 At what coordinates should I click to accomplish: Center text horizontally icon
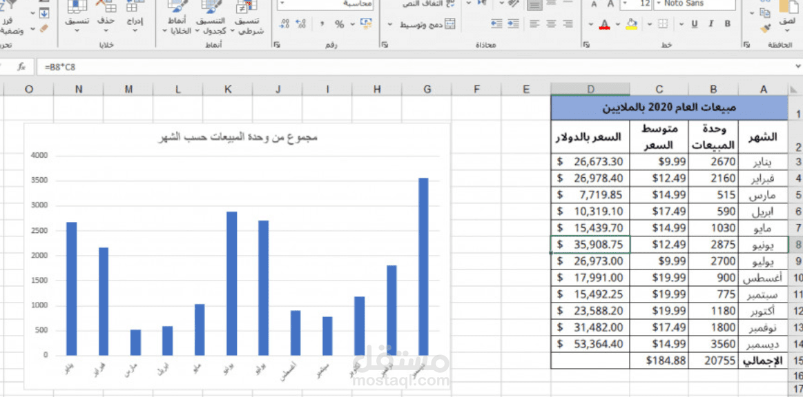coord(551,23)
